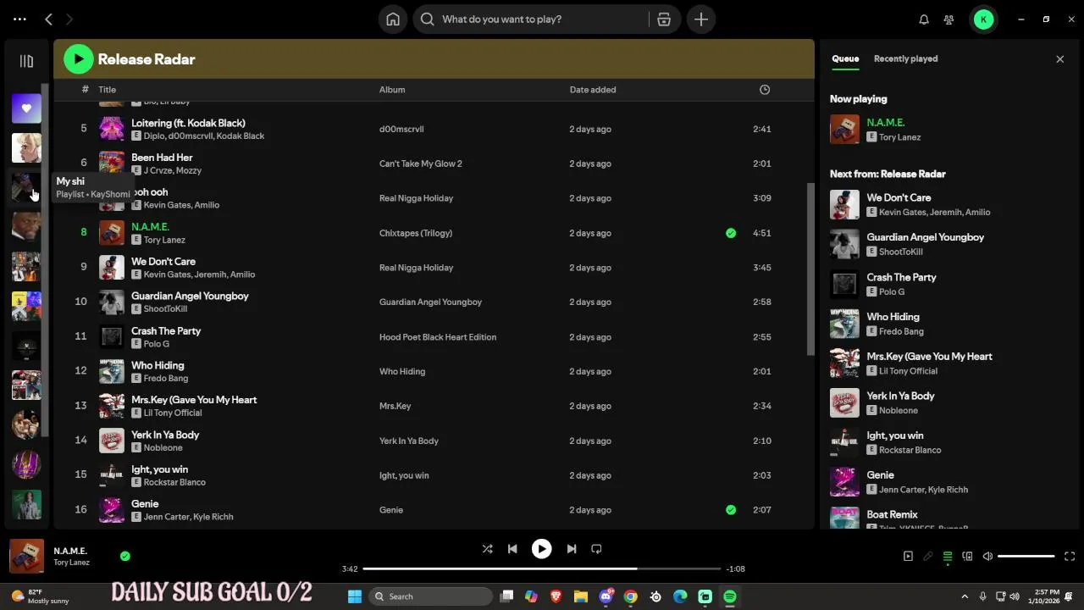Expand Your Library sidebar icon
Viewport: 1084px width, 610px height.
(x=26, y=61)
